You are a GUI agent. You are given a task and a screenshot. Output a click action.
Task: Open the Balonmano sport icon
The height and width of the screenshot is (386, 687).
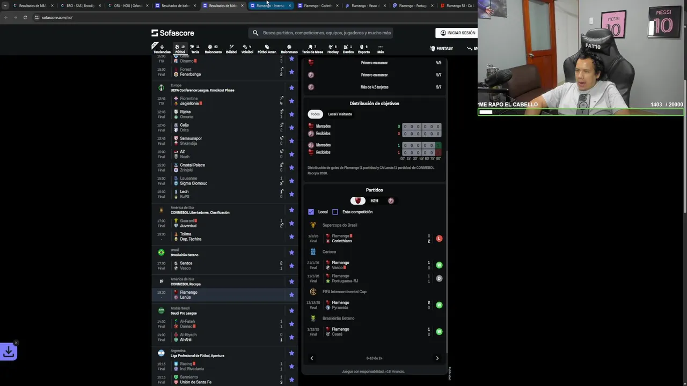(289, 49)
